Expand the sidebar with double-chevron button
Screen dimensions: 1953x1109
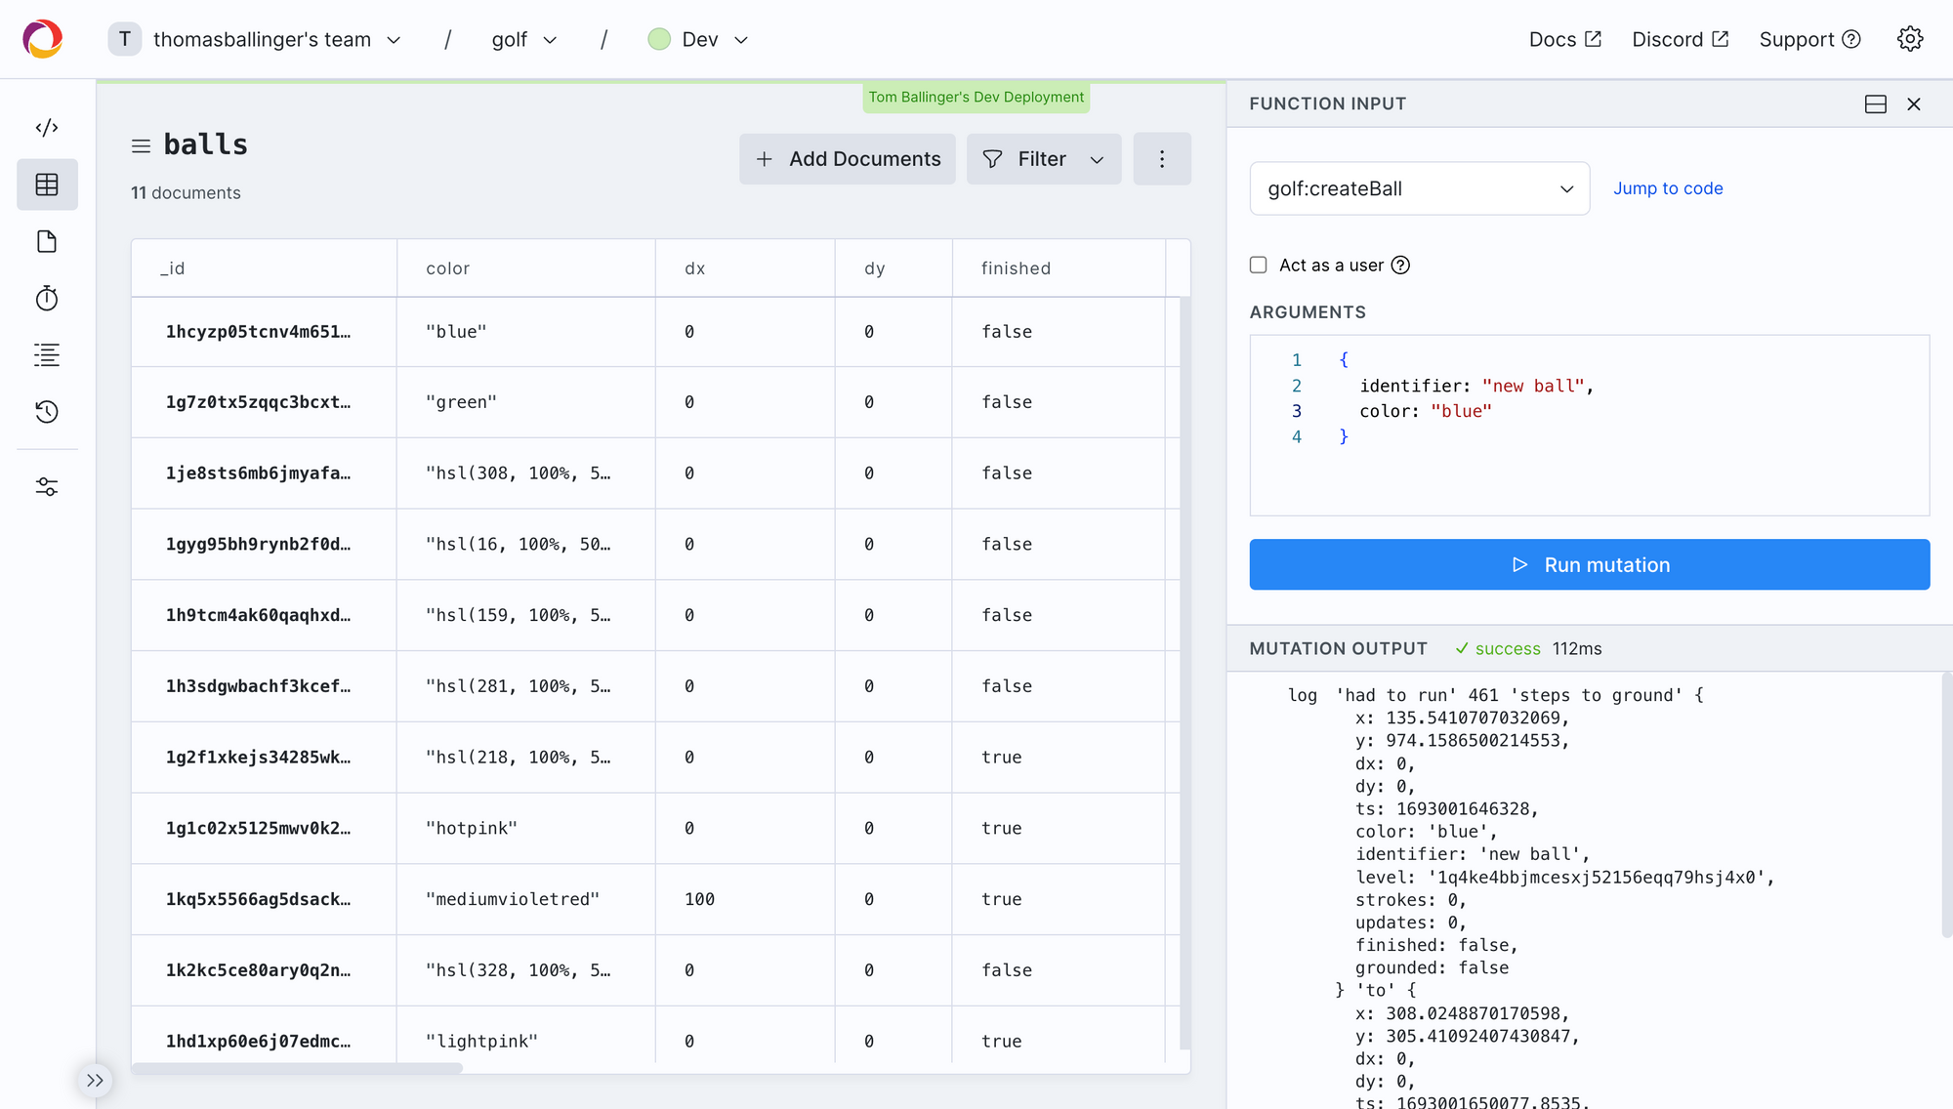coord(95,1080)
